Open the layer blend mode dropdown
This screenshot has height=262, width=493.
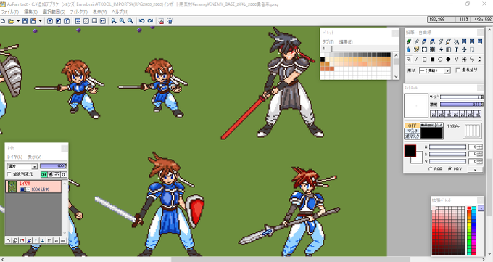[22, 166]
